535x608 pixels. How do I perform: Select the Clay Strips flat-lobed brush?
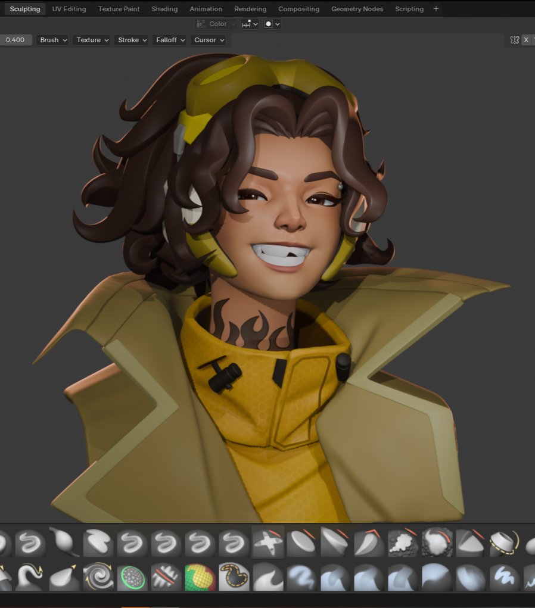(98, 542)
